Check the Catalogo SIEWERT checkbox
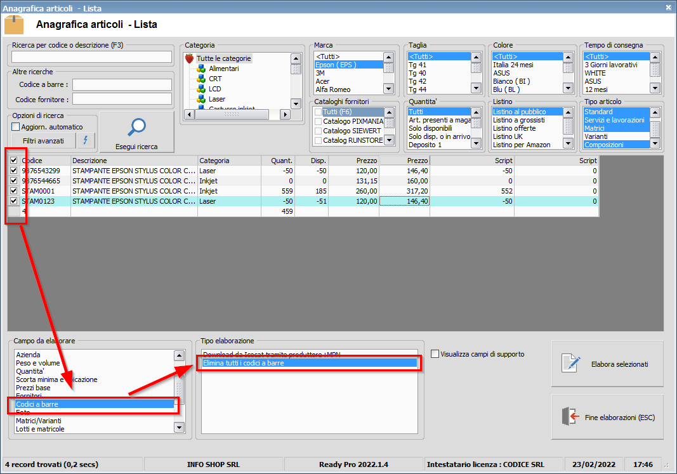677x474 pixels. [x=319, y=131]
